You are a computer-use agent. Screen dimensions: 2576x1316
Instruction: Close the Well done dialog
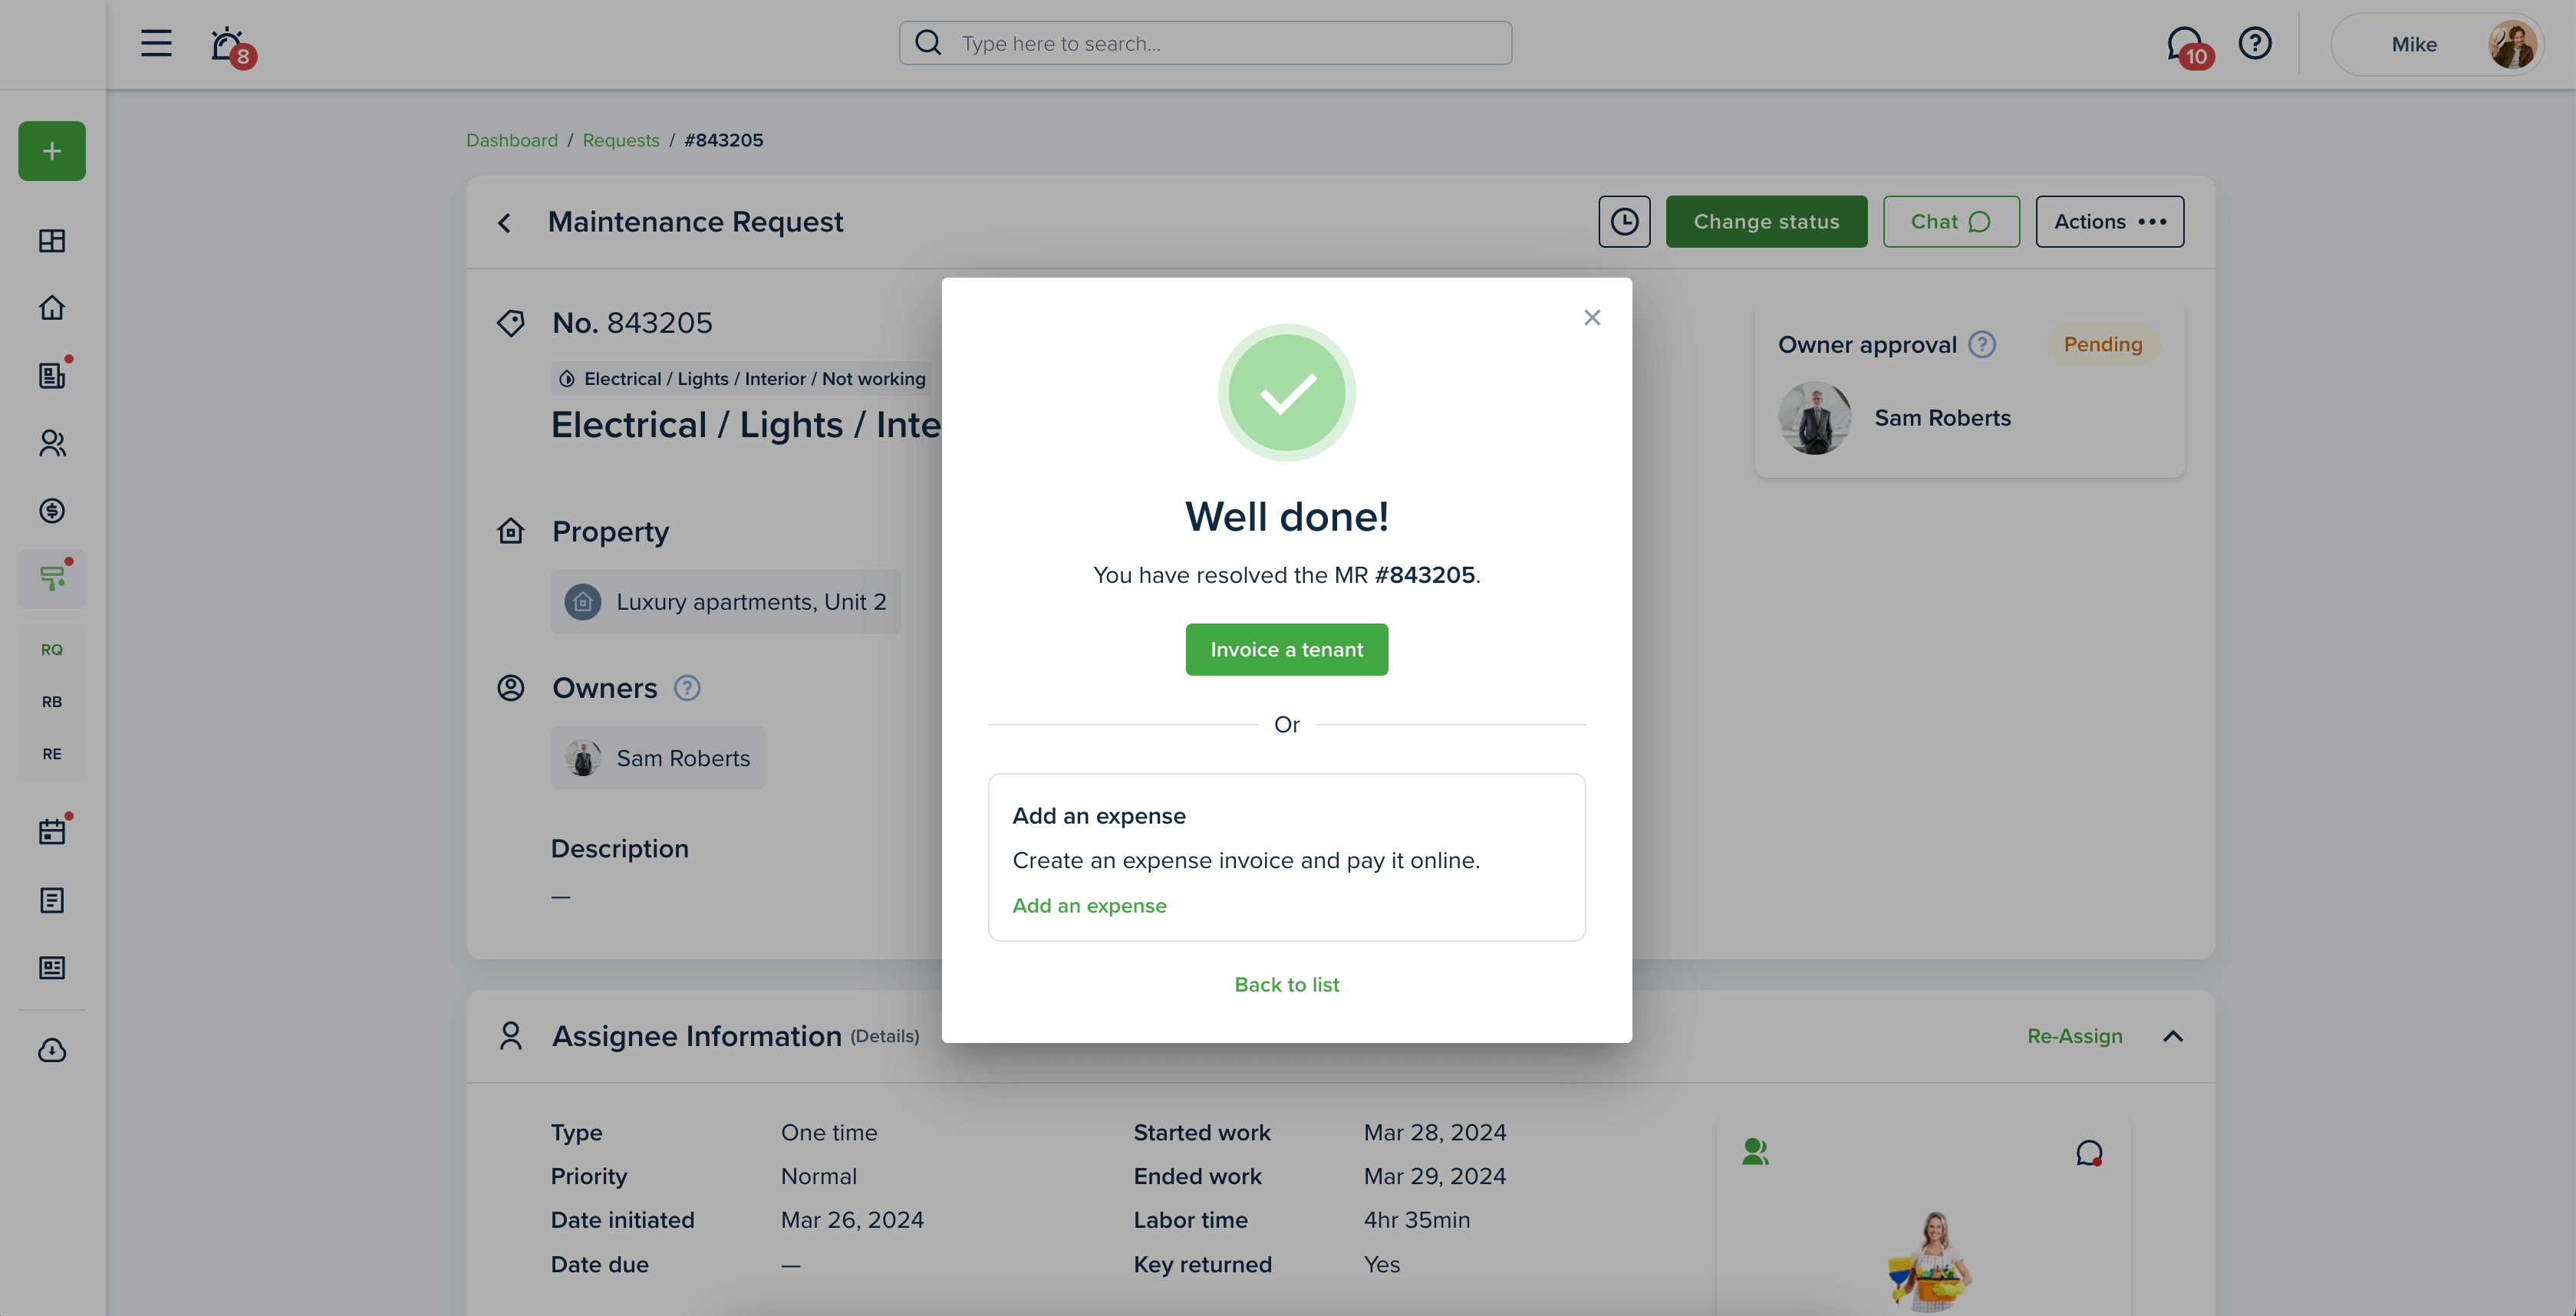click(1592, 317)
